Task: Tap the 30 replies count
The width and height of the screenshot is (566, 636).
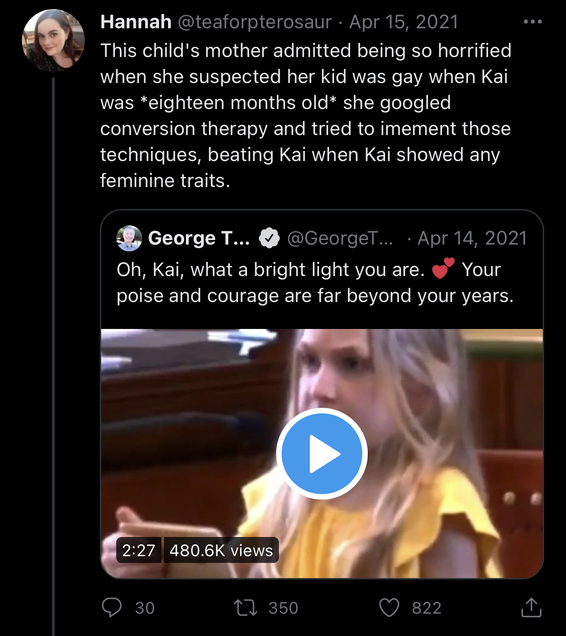Action: tap(145, 608)
